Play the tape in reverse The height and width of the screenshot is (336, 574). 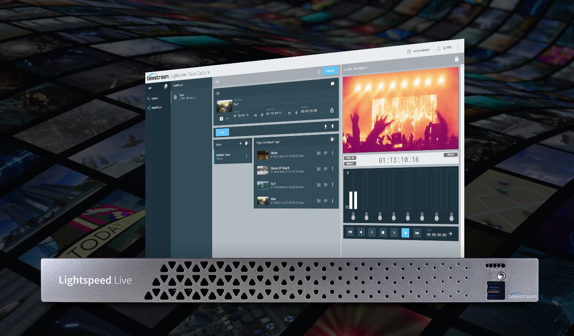pos(361,232)
